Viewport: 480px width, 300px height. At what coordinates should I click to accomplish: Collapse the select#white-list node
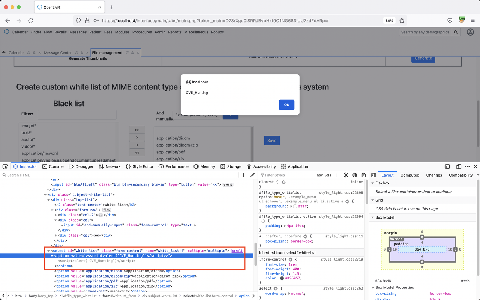[x=49, y=250]
